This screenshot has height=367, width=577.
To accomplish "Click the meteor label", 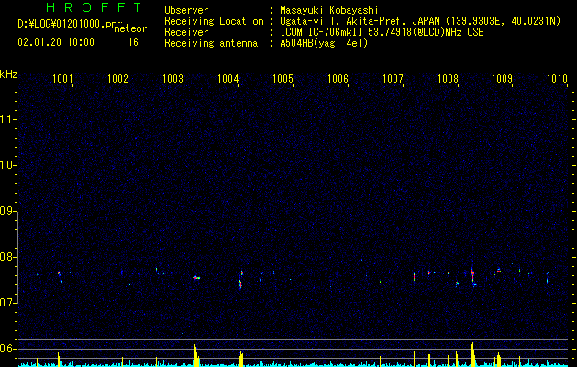I will [x=130, y=28].
